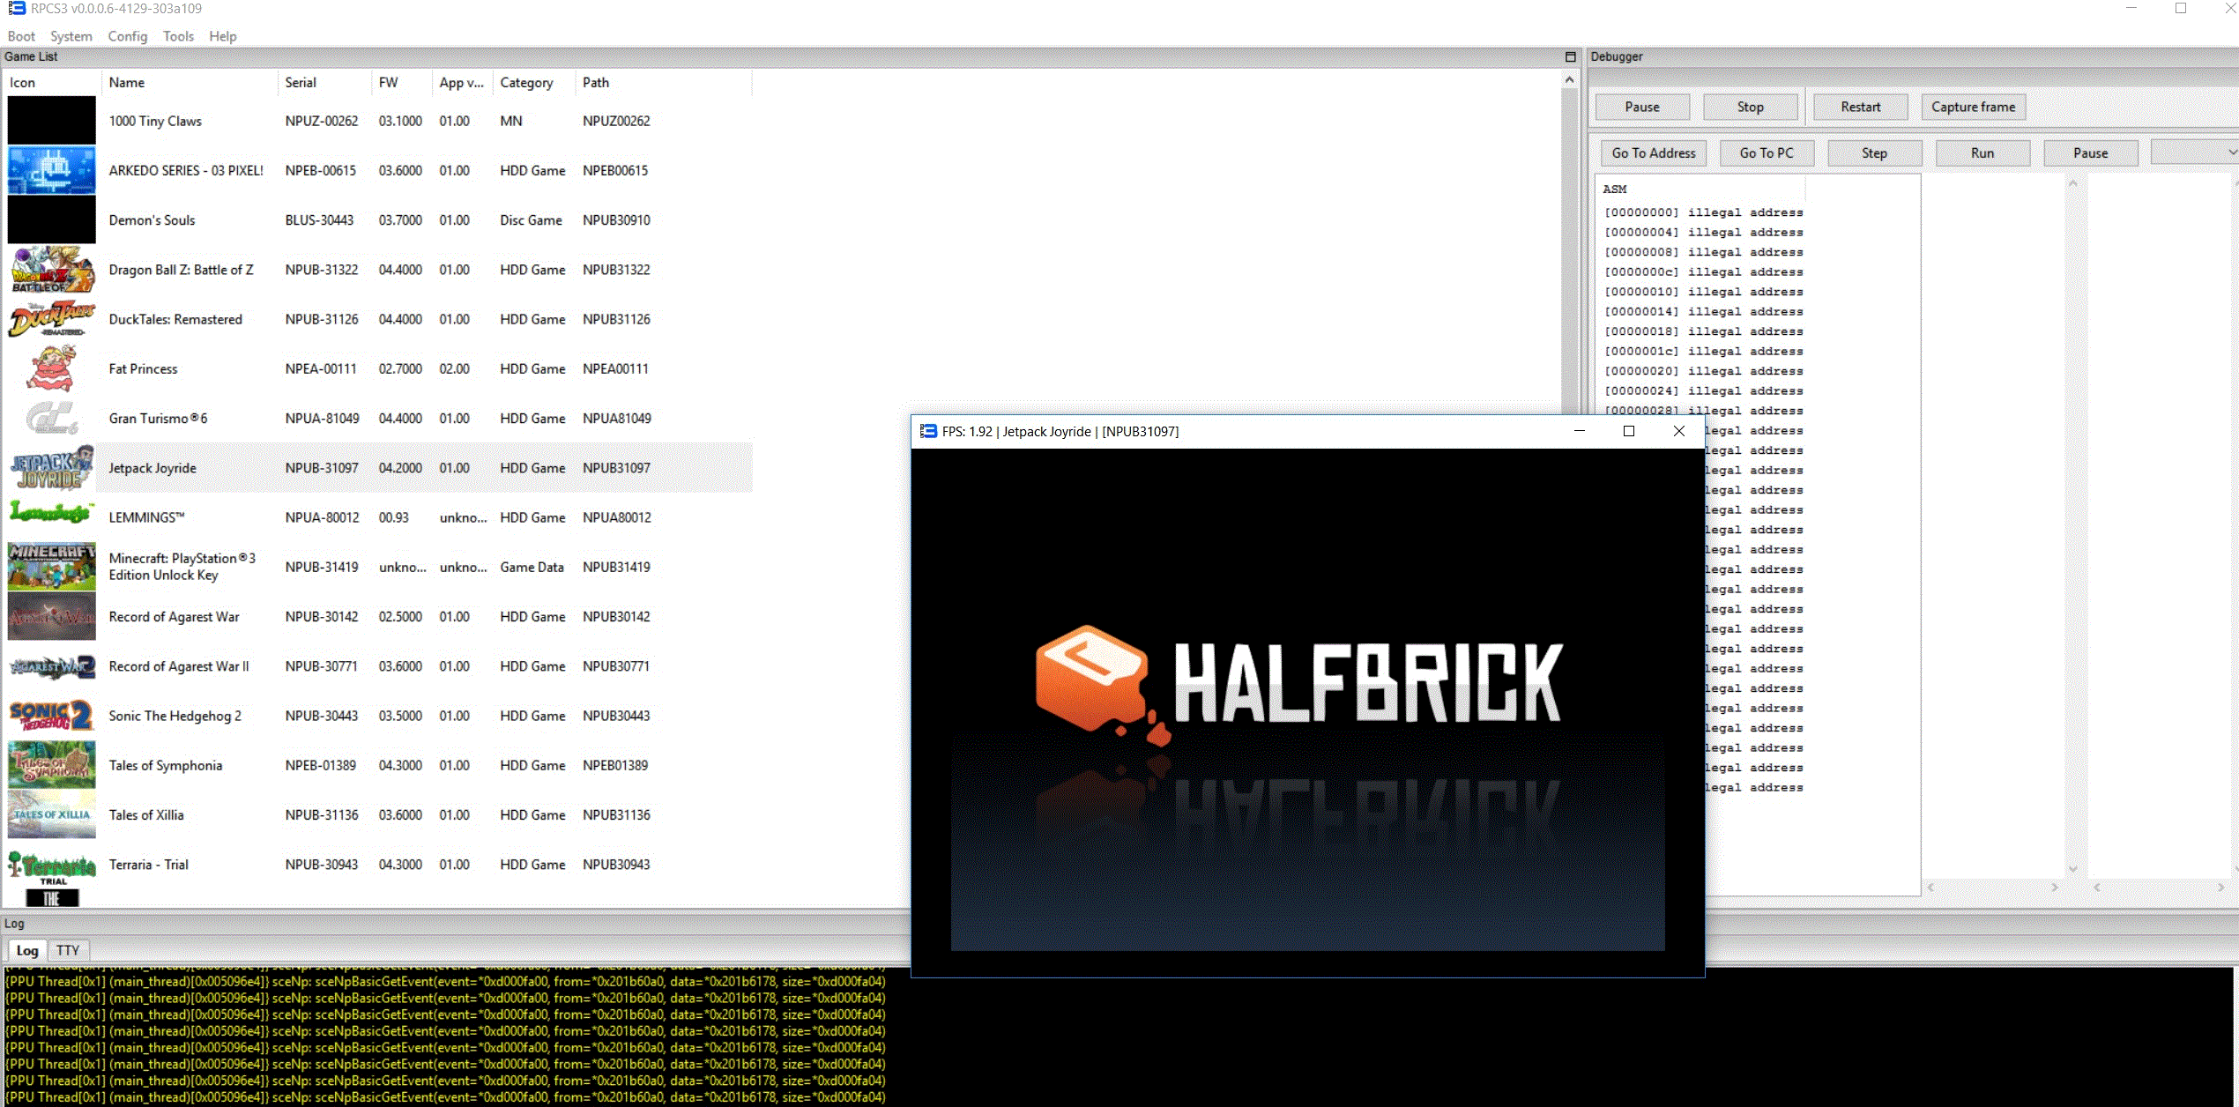
Task: Click the Go To Address button
Action: pos(1654,152)
